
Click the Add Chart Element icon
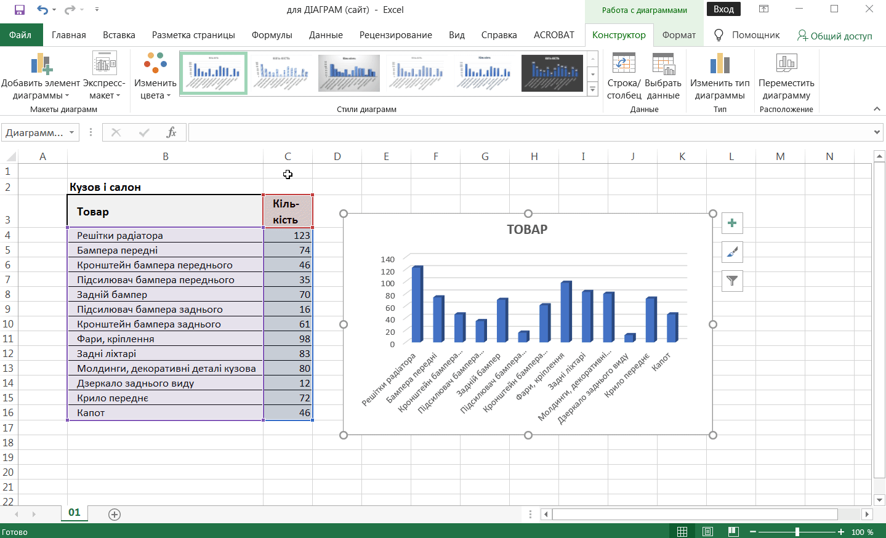(41, 64)
